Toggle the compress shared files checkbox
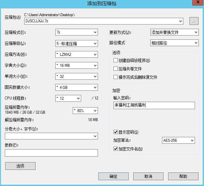 (115, 69)
